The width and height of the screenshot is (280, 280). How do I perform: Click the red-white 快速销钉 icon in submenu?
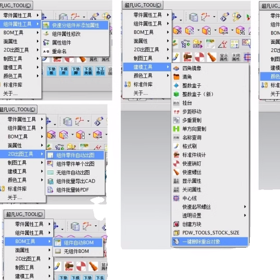point(176,163)
